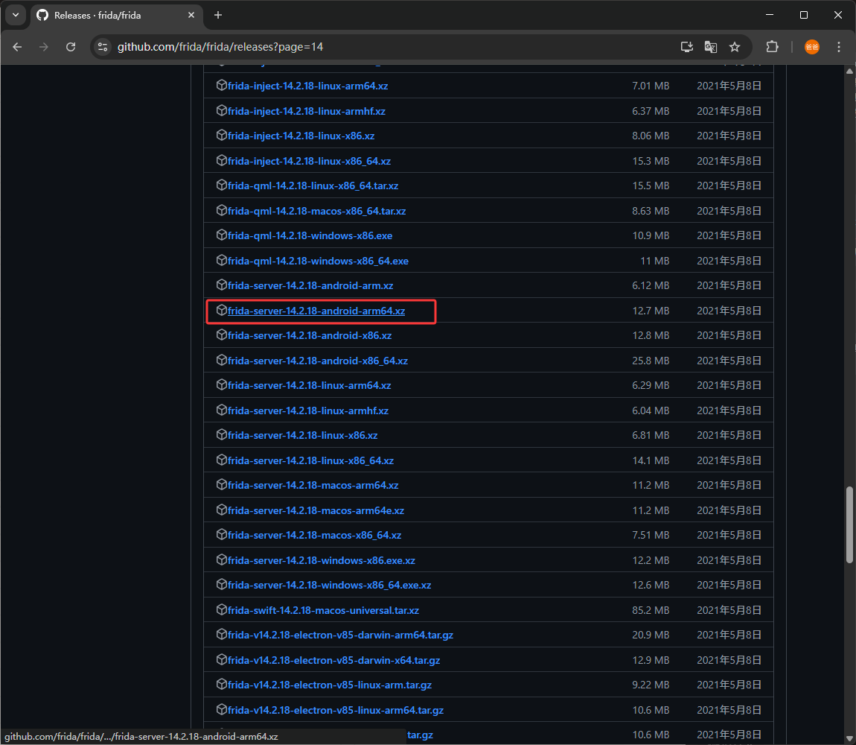Click package icon beside frida-server-14.2.18-android-arm64.xz

(x=221, y=310)
